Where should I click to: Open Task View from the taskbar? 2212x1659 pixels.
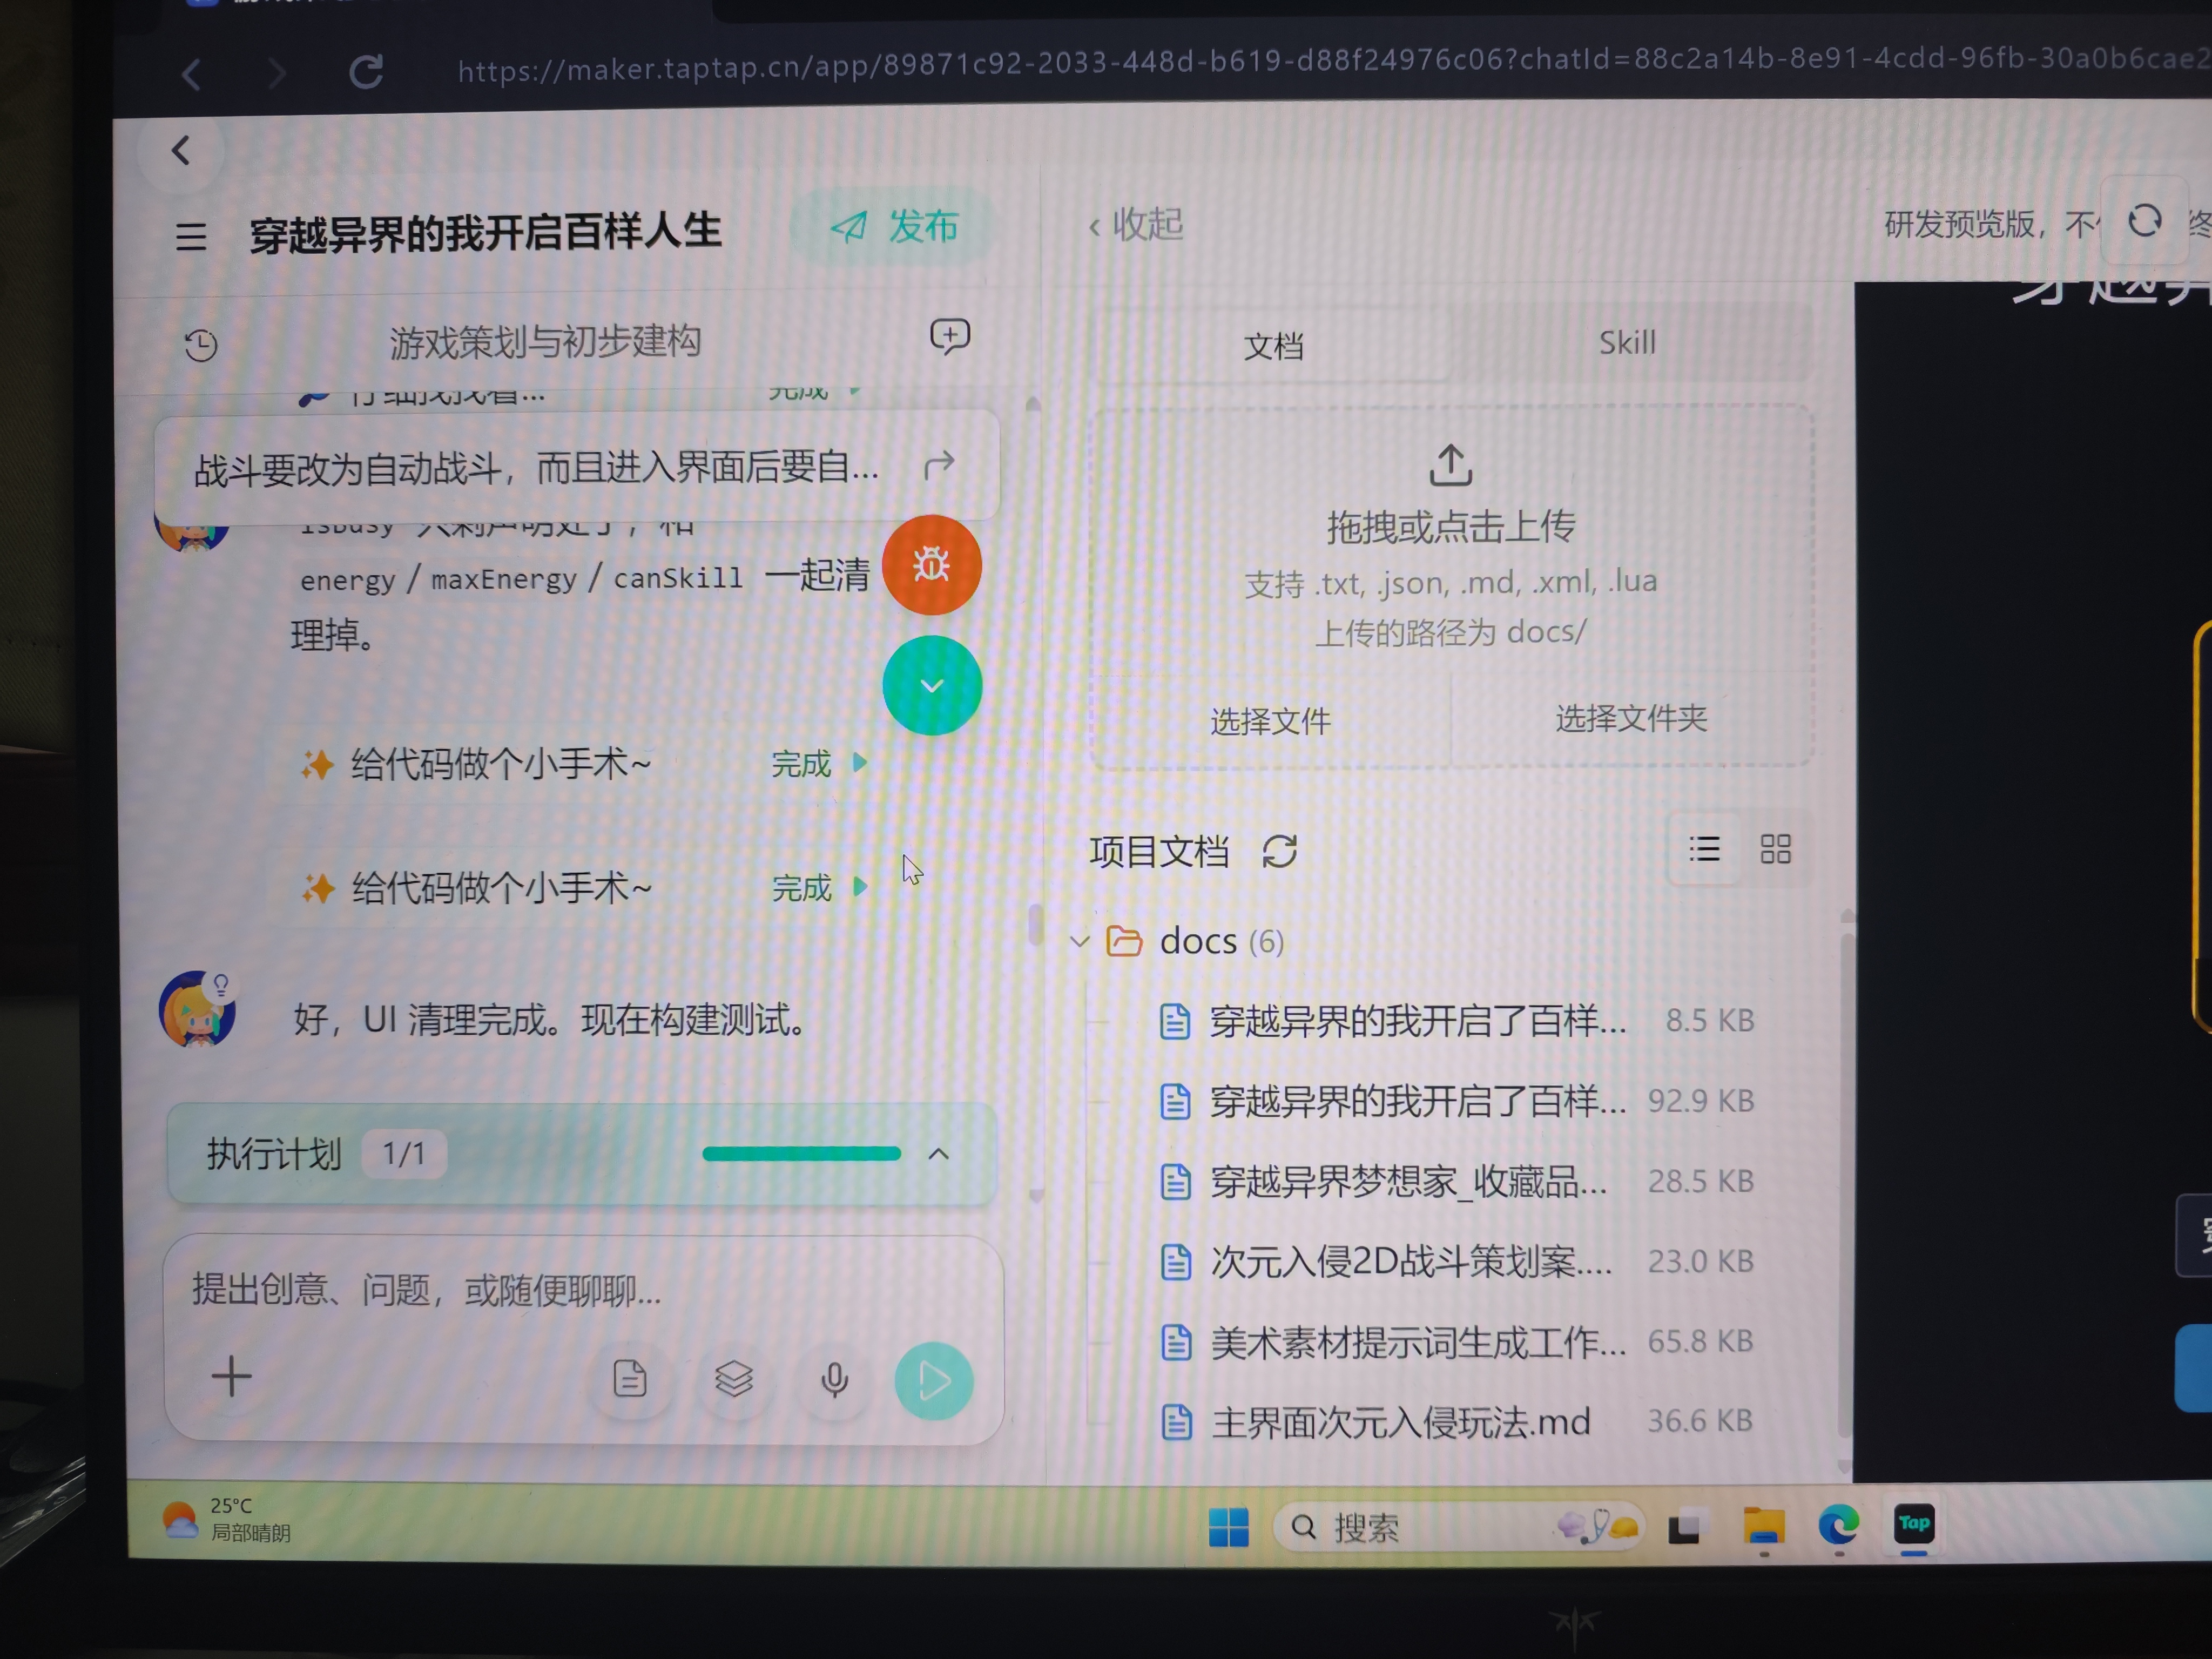click(x=1684, y=1528)
